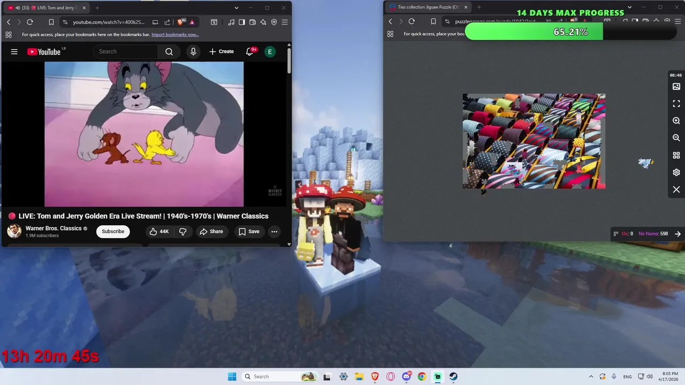Open a new tab in the YouTube window

pos(97,7)
